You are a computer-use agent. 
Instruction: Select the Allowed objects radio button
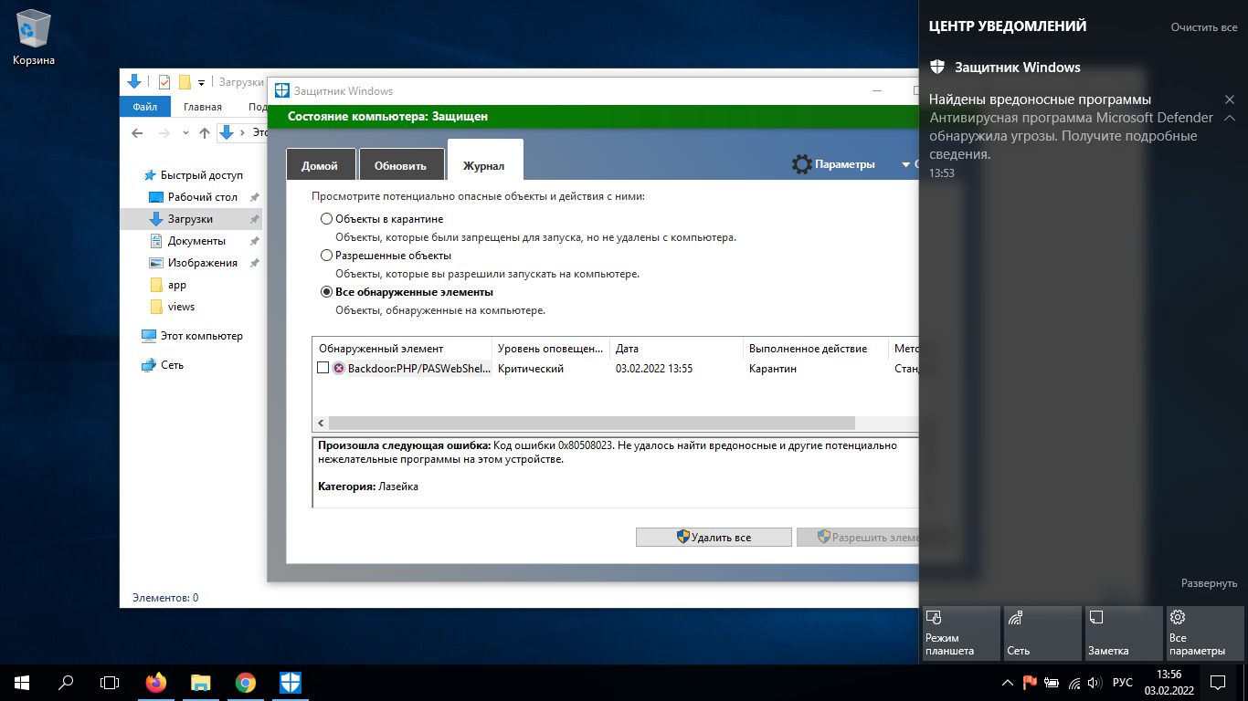point(326,256)
